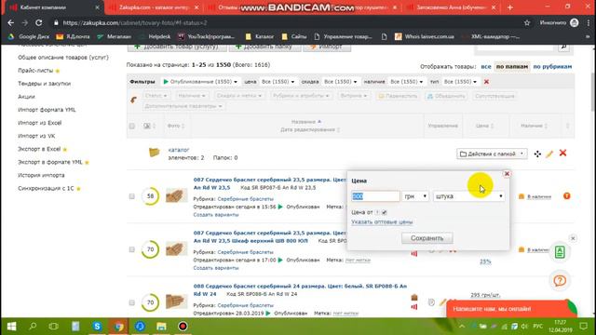Open Импорт из Excel in the sidebar
Viewport: 596px width, 335px height.
pos(39,123)
